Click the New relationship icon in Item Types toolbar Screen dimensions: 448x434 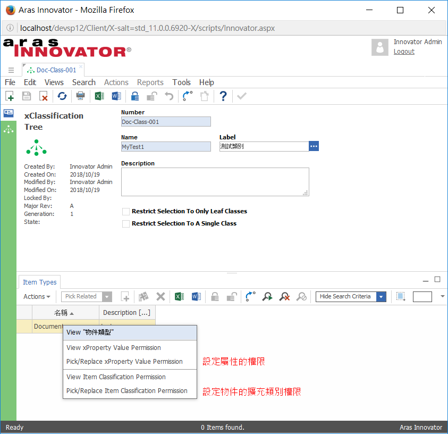tap(125, 296)
